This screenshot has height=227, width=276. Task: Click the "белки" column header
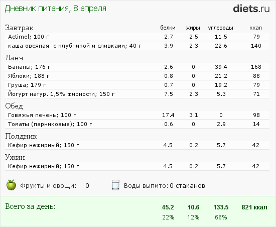[x=168, y=28]
